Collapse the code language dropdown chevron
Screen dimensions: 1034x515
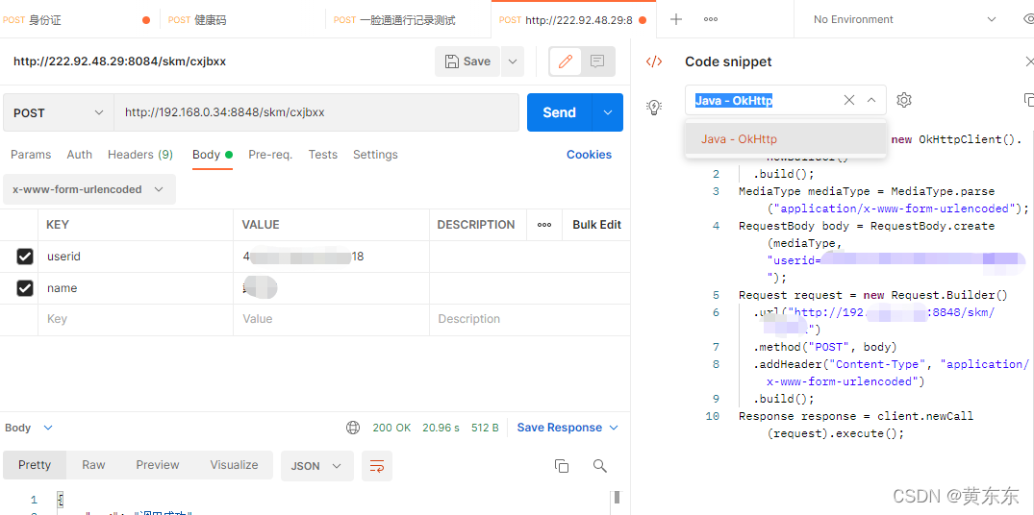[x=871, y=100]
